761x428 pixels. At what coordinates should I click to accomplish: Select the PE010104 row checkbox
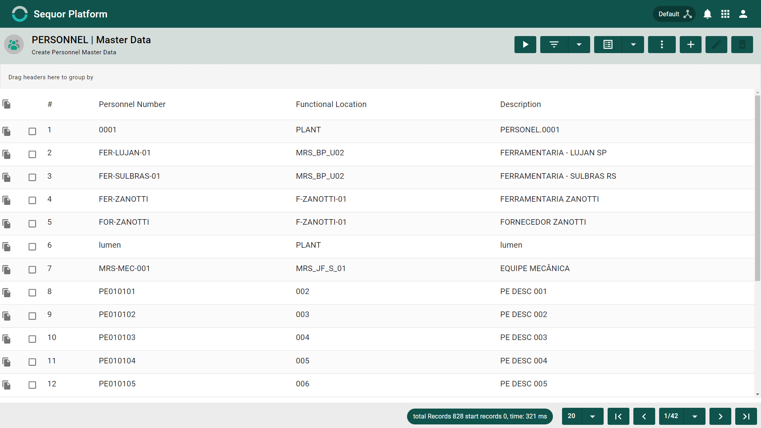[x=33, y=362]
